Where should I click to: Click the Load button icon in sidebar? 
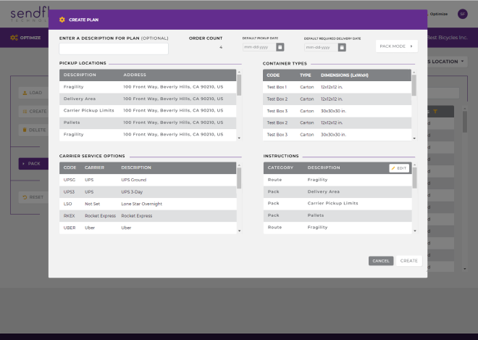tap(24, 93)
